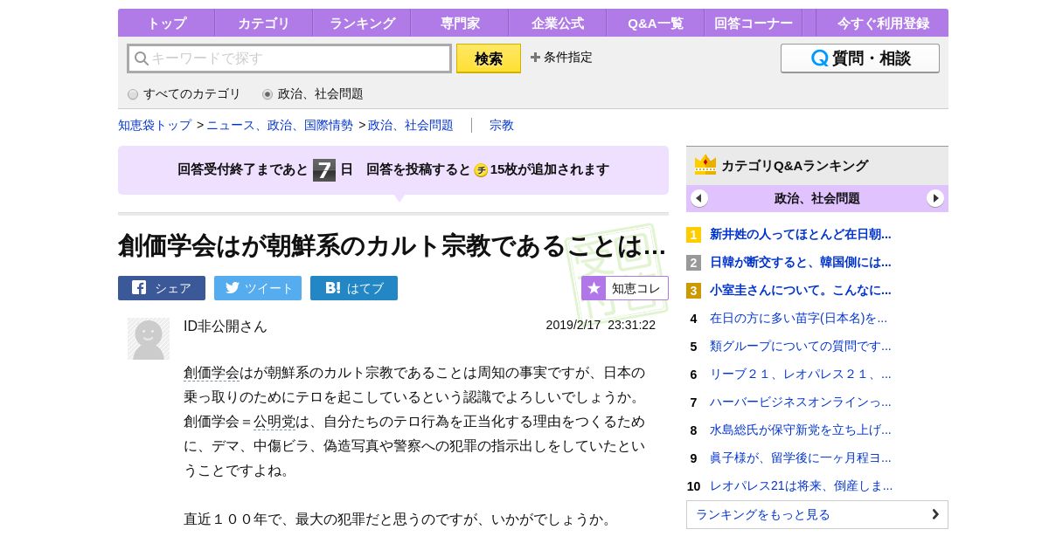Screen dimensions: 1049x550
Task: Select すべてのカテゴリ radio button
Action: point(133,94)
